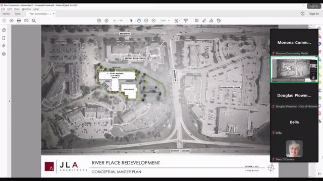Open the Page Thumbnails side panel
Screen dimensions: 323x181
tap(4, 30)
